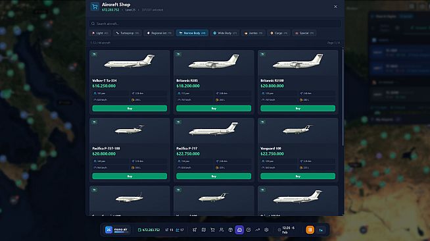Pause the game with the orange button
Screen dimensions: 430x241
click(310, 230)
